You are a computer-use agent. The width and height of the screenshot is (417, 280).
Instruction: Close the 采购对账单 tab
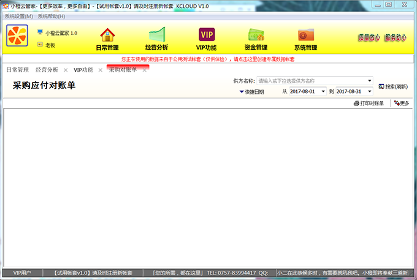point(144,70)
